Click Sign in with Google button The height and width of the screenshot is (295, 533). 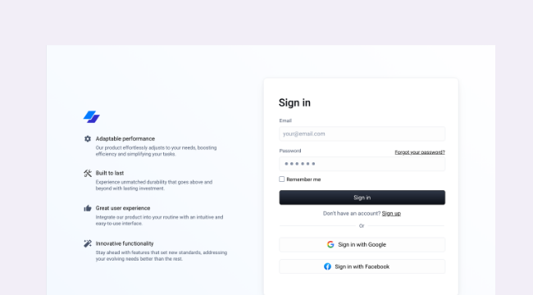pos(362,245)
